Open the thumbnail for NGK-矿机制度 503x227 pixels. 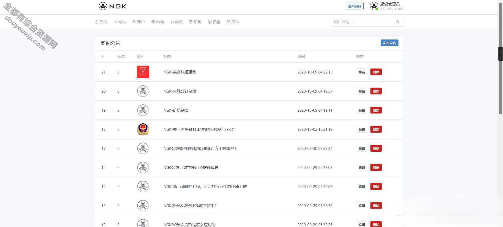pos(143,110)
